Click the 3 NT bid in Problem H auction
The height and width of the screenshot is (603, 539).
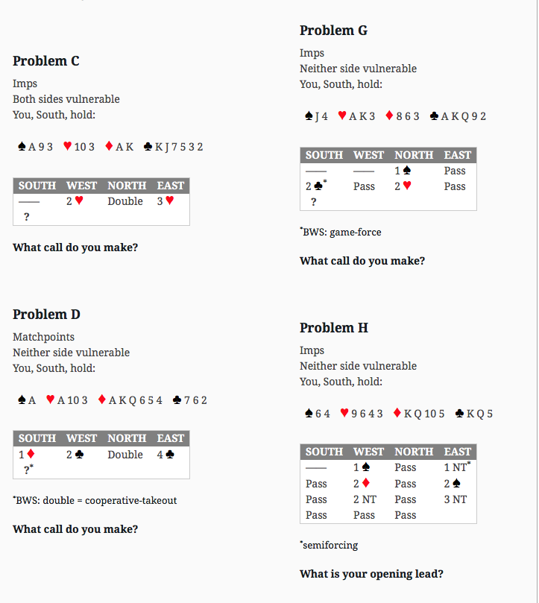point(455,499)
